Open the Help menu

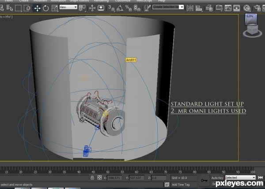click(162, 1)
